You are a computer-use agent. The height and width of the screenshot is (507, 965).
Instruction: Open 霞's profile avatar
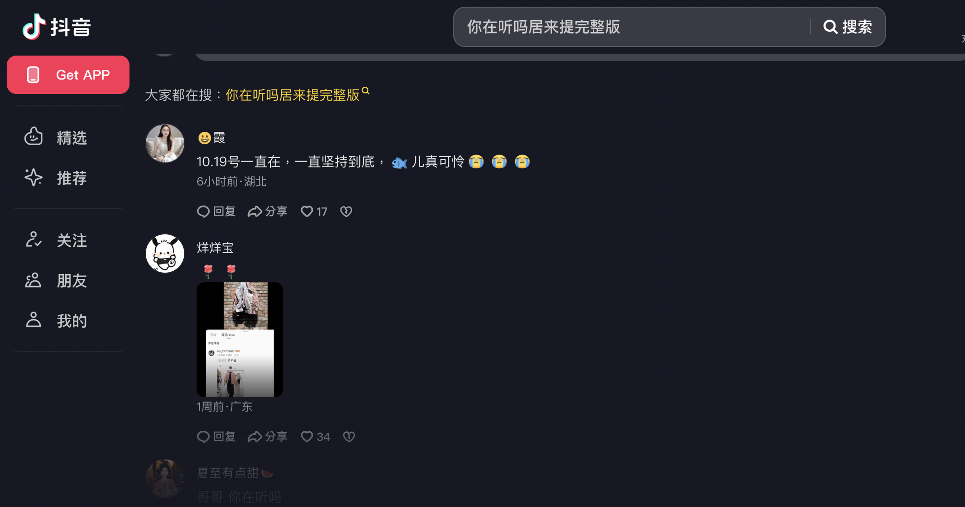[x=165, y=143]
